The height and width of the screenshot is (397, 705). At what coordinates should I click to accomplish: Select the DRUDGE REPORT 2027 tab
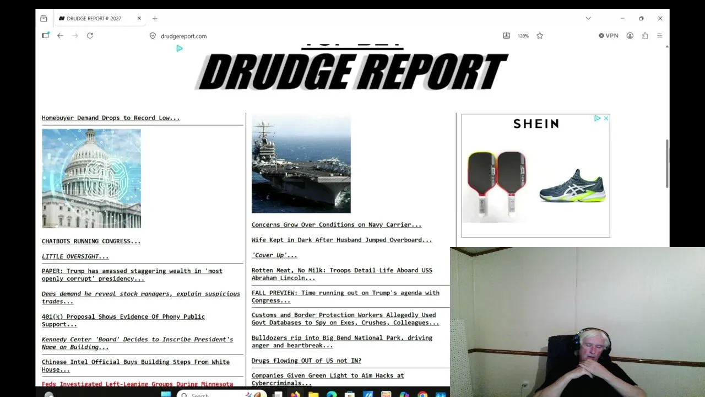click(x=101, y=18)
